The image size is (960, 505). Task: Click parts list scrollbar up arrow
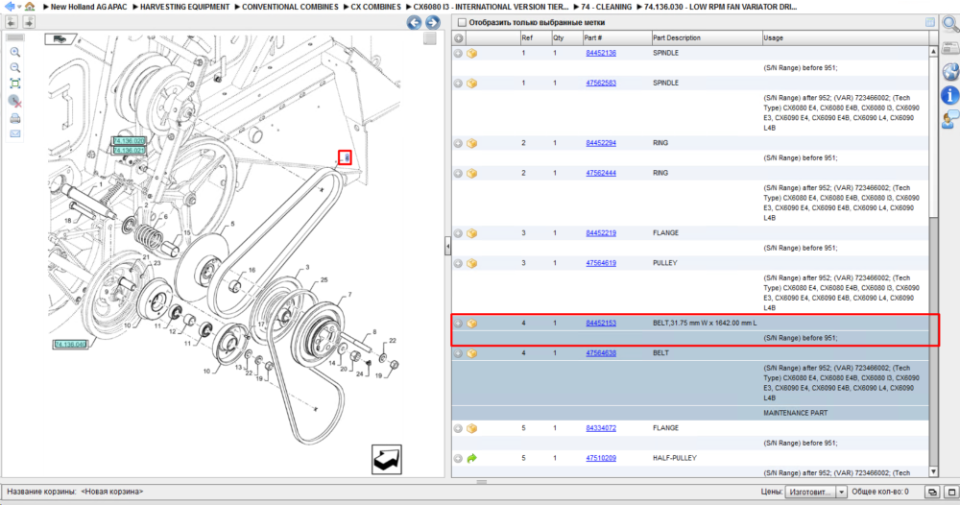coord(934,52)
